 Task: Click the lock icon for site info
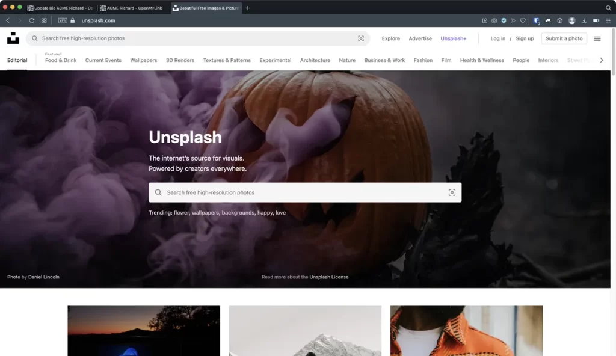tap(73, 20)
